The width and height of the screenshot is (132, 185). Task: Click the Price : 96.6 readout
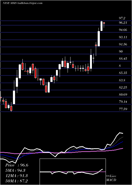pyautogui.click(x=17, y=165)
